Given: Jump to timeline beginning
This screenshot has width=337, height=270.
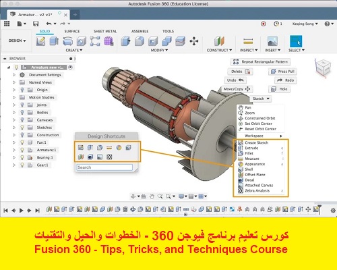Looking at the screenshot, I should click(5, 211).
